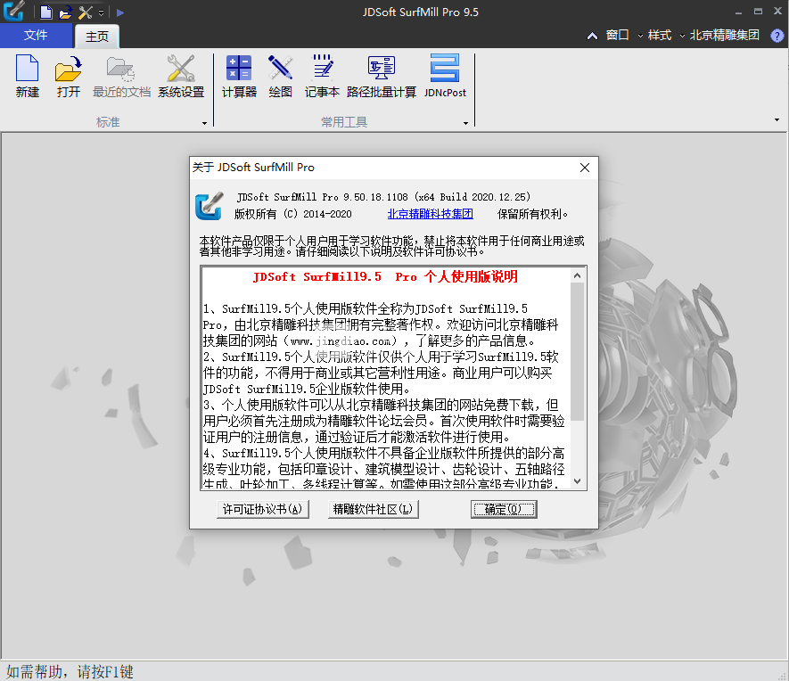Image resolution: width=789 pixels, height=681 pixels.
Task: Click the dialog title 关于 JDSoft SurfMill Pro
Action: [x=253, y=168]
